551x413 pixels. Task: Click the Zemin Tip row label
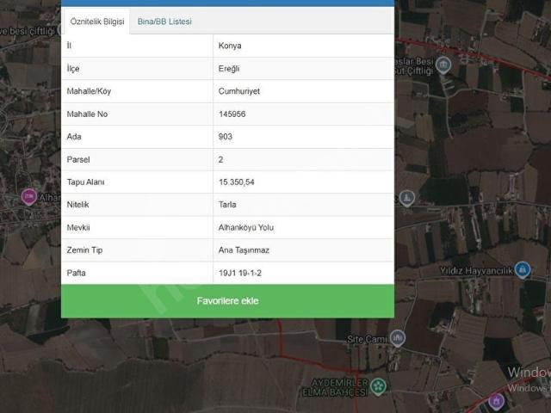pos(84,250)
